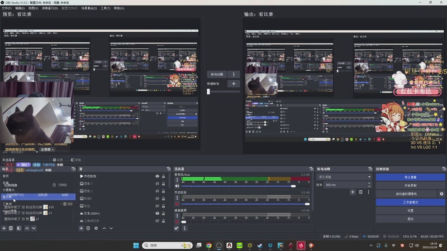Open the 麦克风/Aux three-dot options menu
The image size is (447, 251).
point(177,180)
